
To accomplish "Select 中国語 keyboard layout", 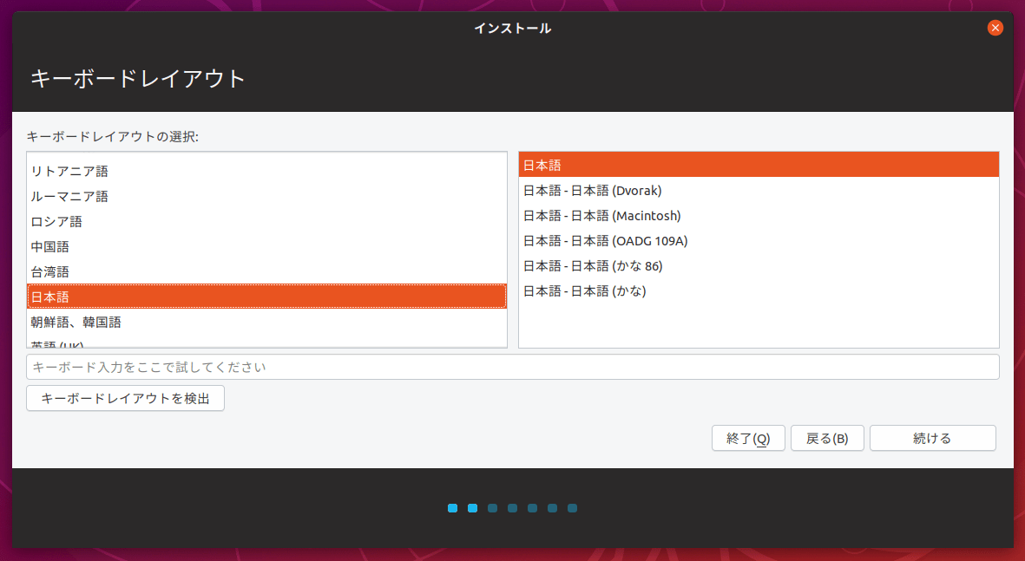I will click(266, 247).
